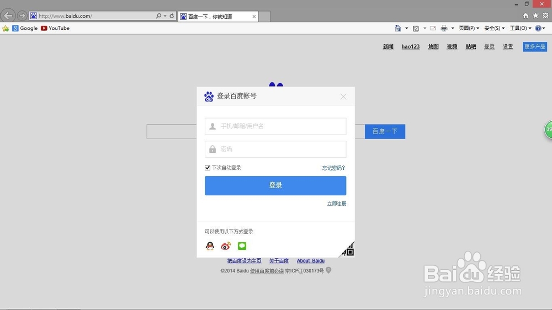Screen dimensions: 552x310
Task: Click the 把百度设为主页 link
Action: [244, 261]
